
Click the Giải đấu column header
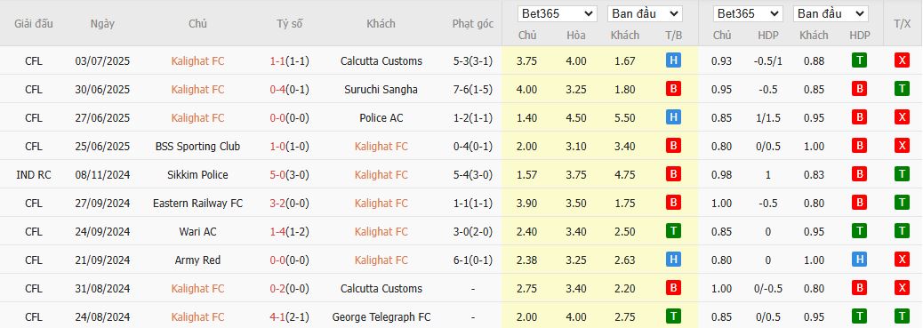[x=34, y=23]
